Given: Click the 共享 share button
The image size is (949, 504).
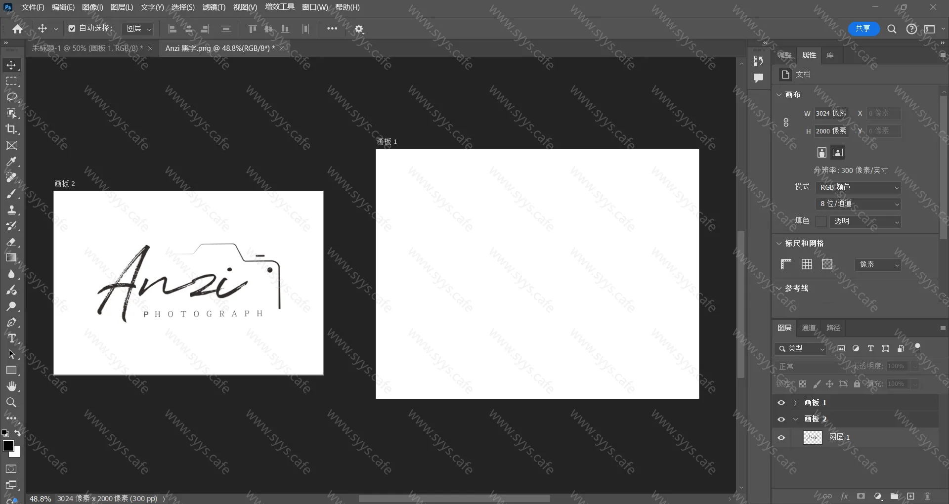Looking at the screenshot, I should click(863, 29).
